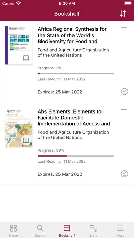Image resolution: width=134 pixels, height=238 pixels.
Task: Tap the open-book icon on Abs cover
Action: (26, 141)
